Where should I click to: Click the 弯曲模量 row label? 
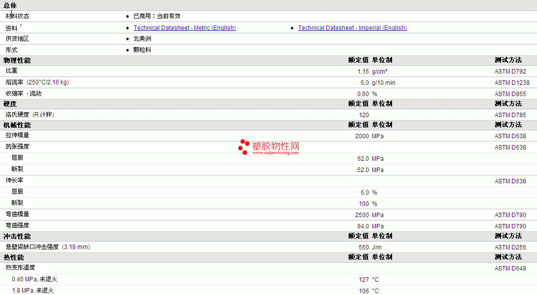pyautogui.click(x=18, y=214)
